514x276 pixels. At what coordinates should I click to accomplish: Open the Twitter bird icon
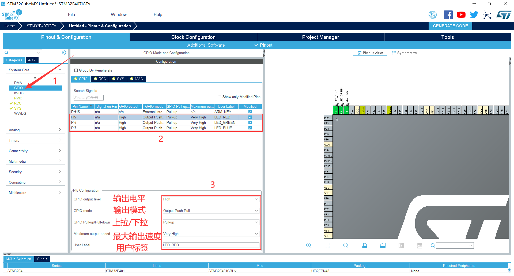[x=474, y=15]
